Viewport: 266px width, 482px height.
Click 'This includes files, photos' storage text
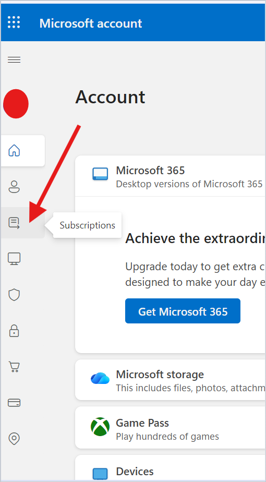click(x=191, y=388)
